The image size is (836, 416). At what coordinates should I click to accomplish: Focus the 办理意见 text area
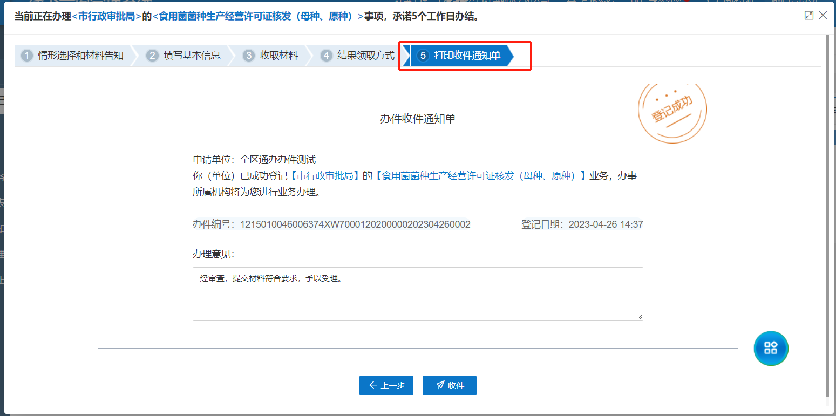[417, 294]
